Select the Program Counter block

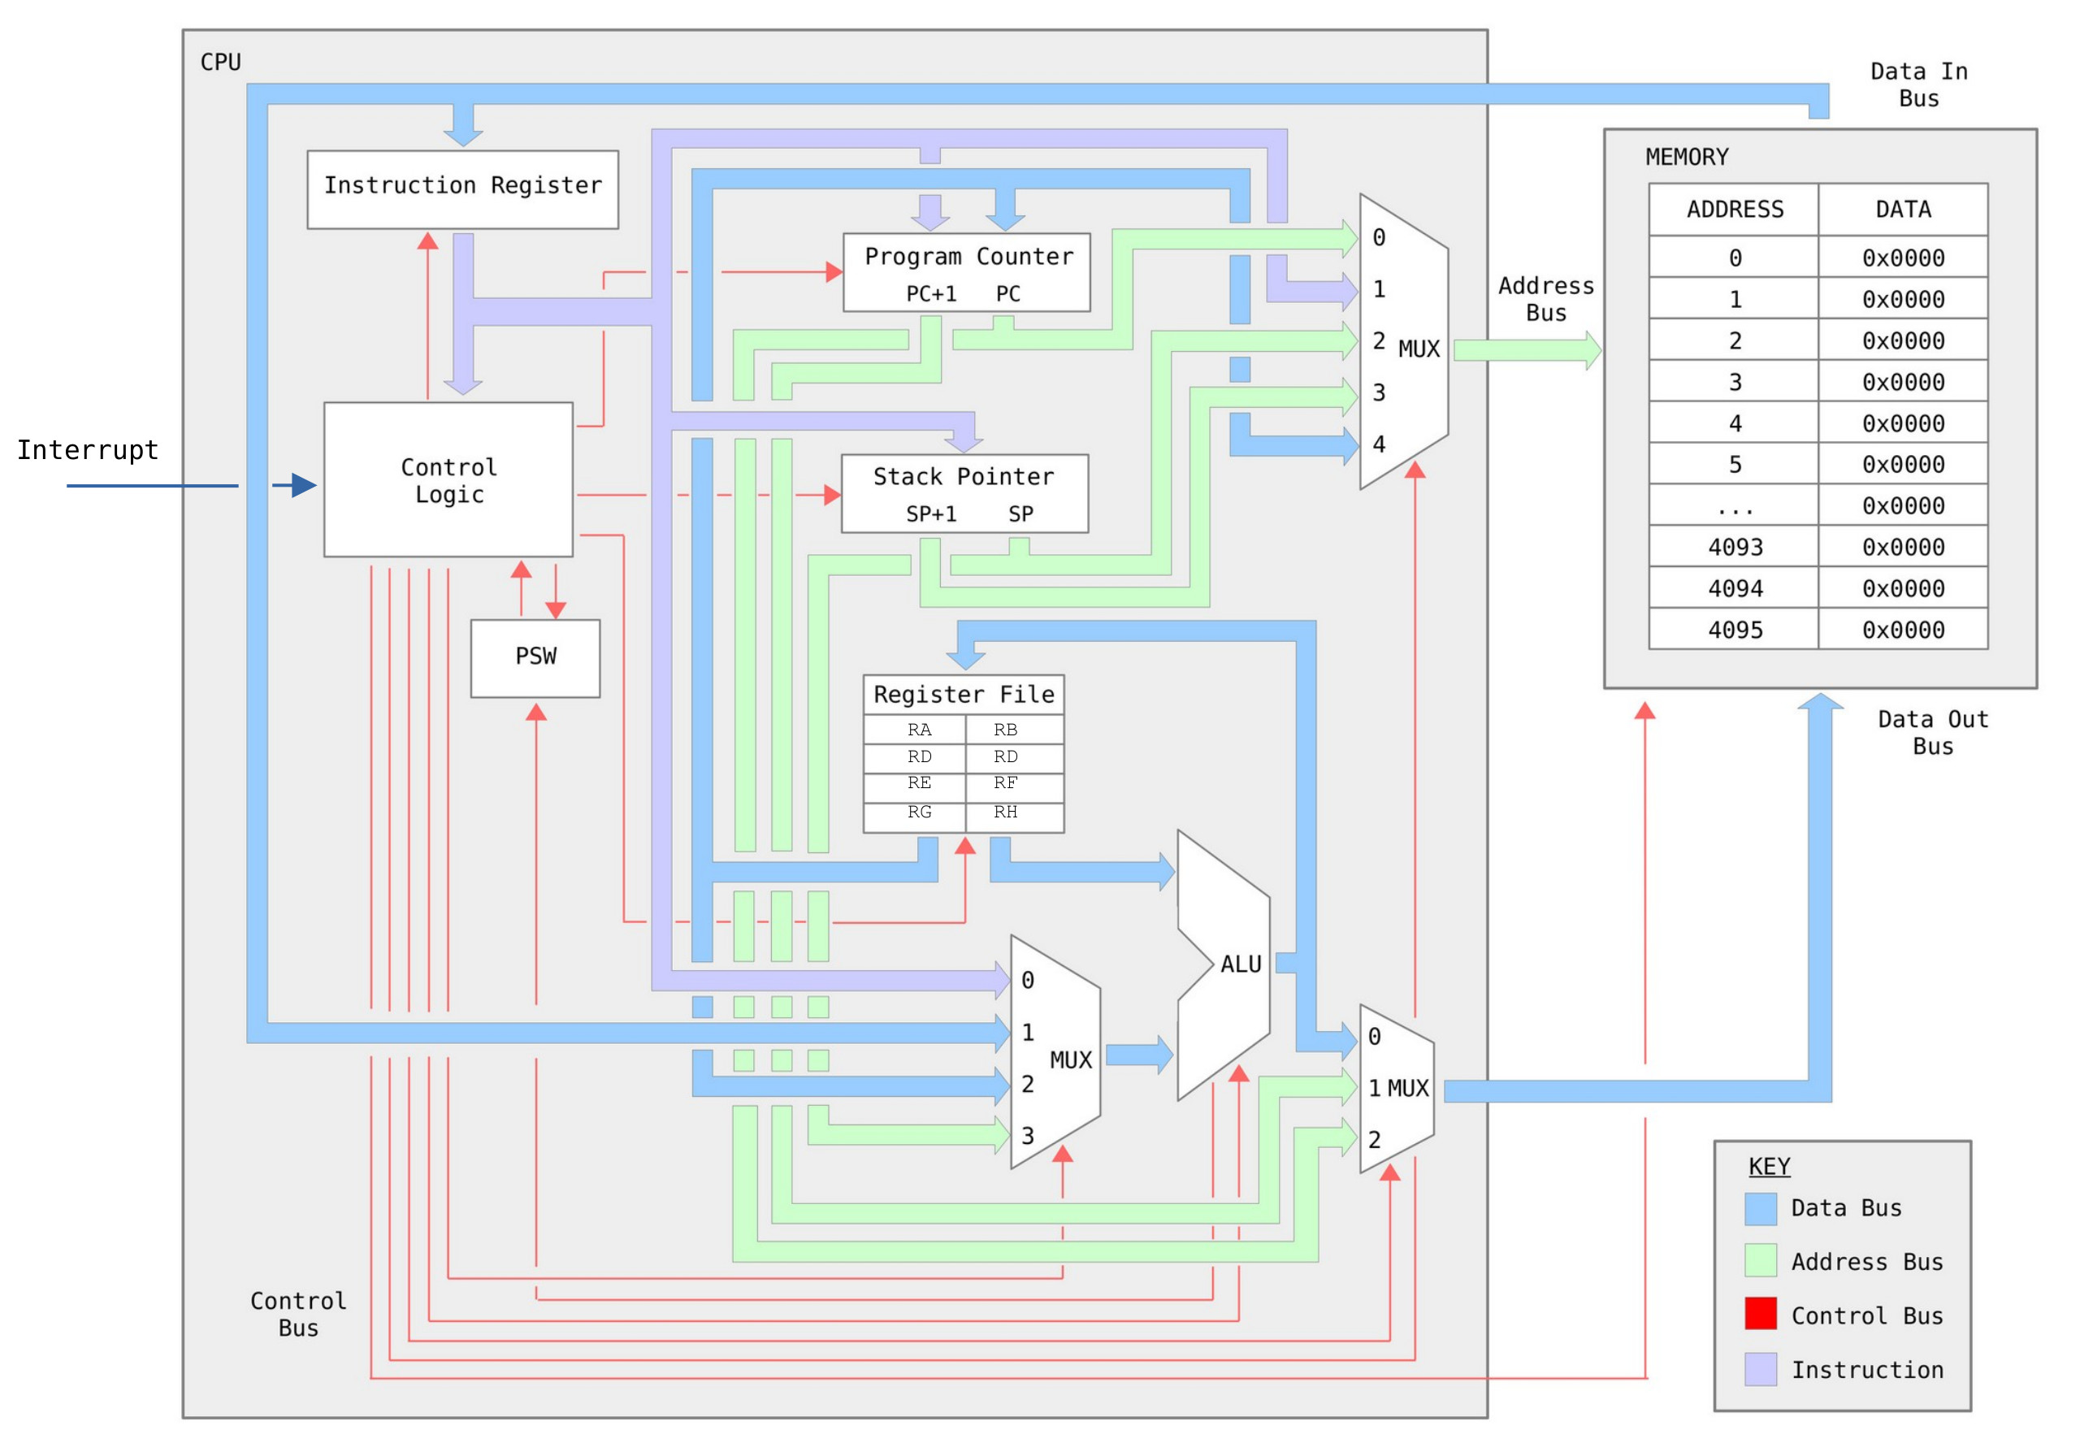[x=967, y=273]
